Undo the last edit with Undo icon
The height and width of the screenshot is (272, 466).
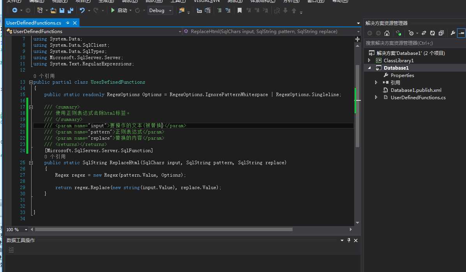tap(82, 11)
